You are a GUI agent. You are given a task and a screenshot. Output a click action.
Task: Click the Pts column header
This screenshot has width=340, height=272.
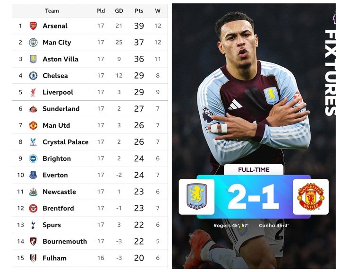[x=139, y=11]
